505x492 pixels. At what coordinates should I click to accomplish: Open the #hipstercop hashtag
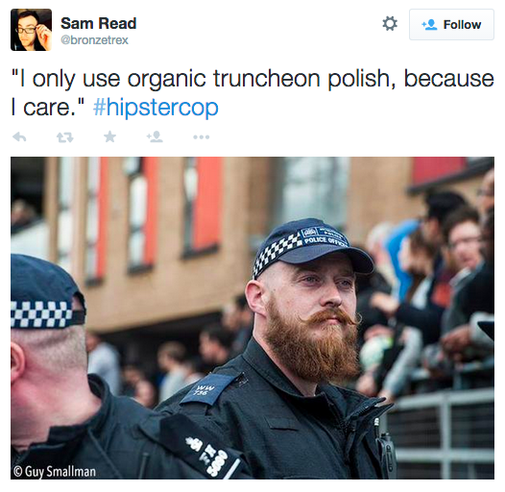click(x=156, y=108)
